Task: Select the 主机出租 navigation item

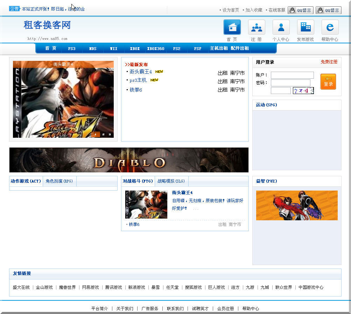Action: click(219, 49)
